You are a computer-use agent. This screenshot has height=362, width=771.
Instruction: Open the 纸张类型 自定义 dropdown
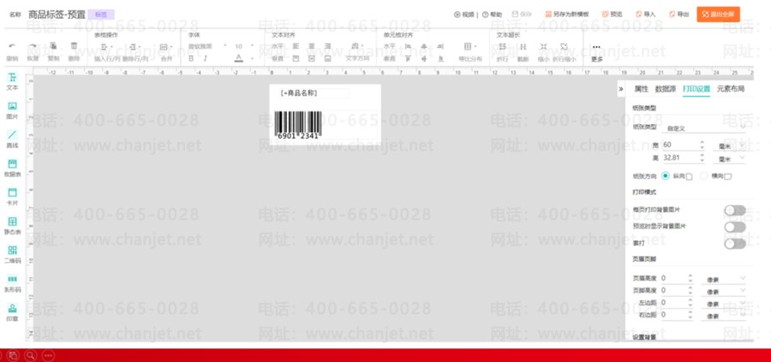(703, 128)
